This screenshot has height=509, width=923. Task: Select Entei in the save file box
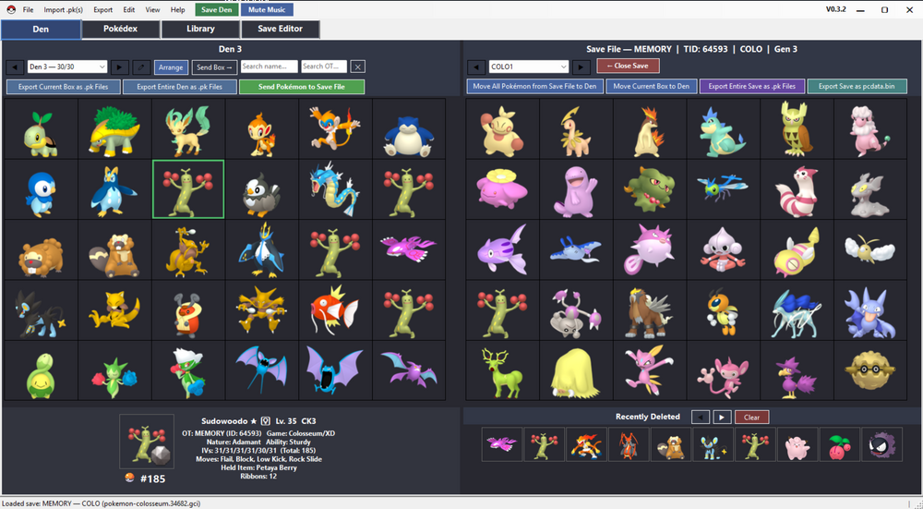click(649, 310)
